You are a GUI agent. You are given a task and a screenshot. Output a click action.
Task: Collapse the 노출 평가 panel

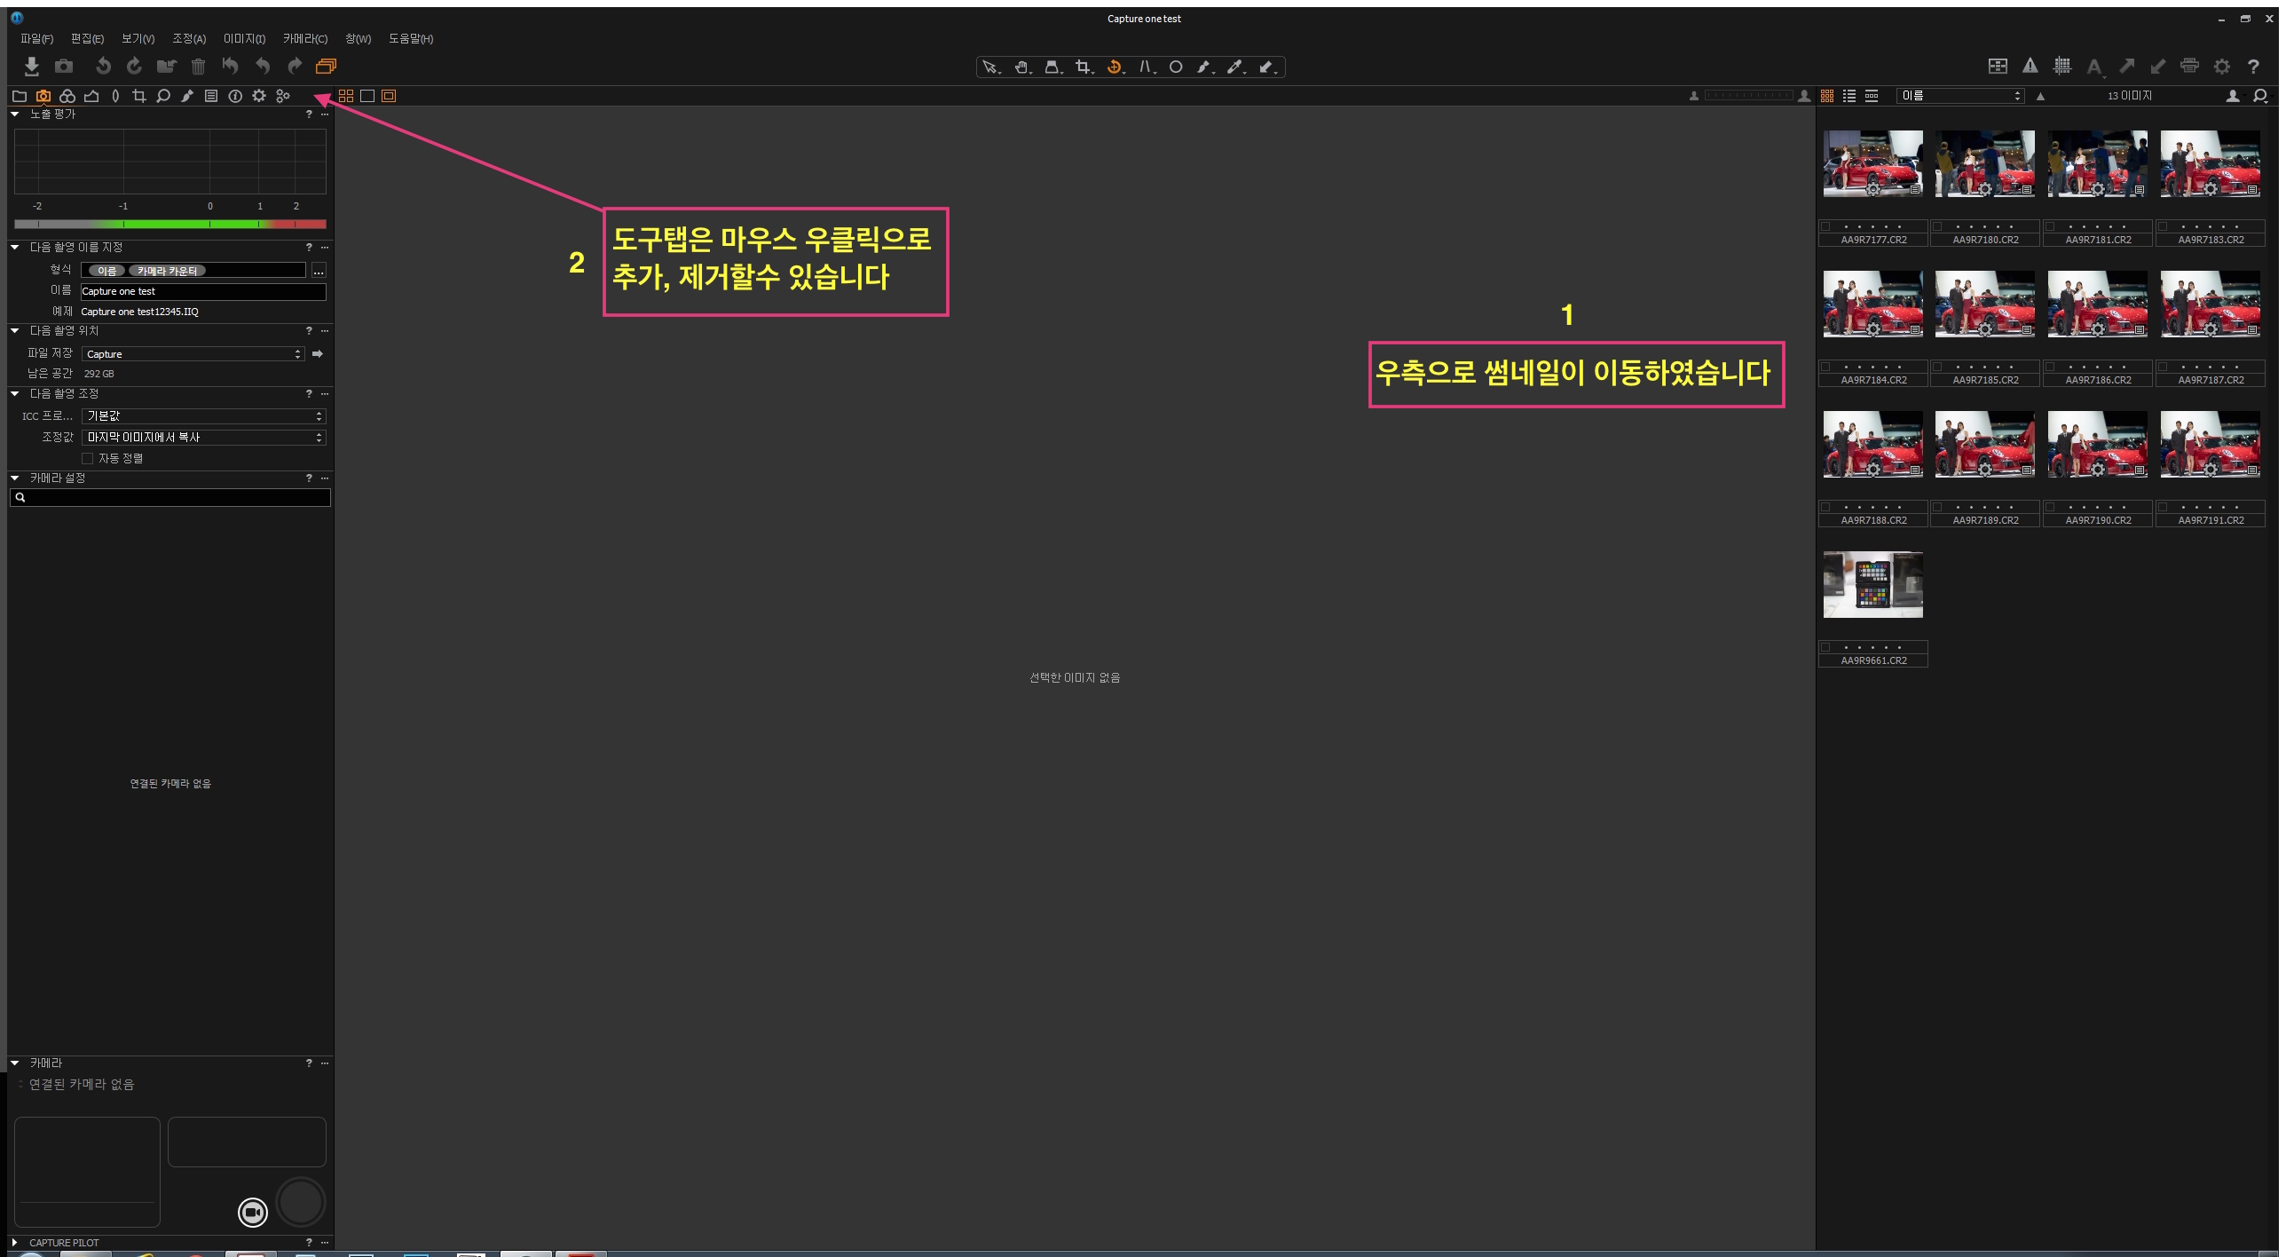[15, 114]
